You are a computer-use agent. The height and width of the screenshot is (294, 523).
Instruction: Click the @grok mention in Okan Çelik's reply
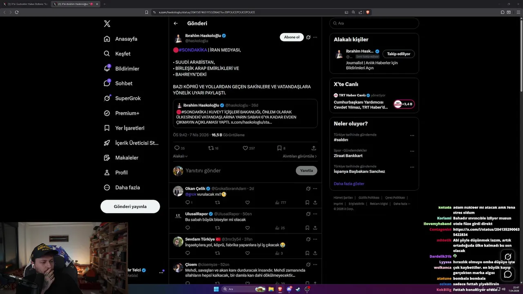(x=191, y=194)
